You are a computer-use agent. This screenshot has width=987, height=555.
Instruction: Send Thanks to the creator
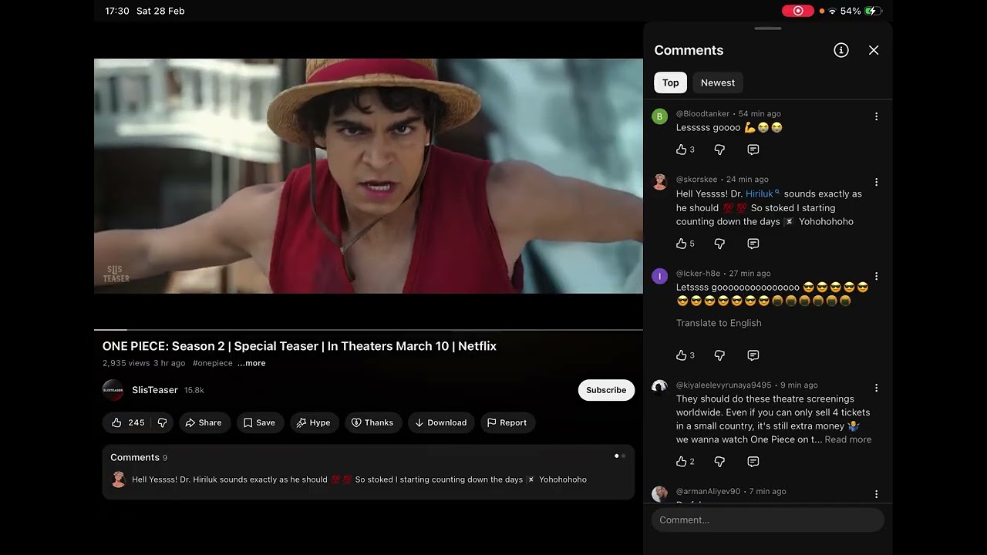pos(372,422)
